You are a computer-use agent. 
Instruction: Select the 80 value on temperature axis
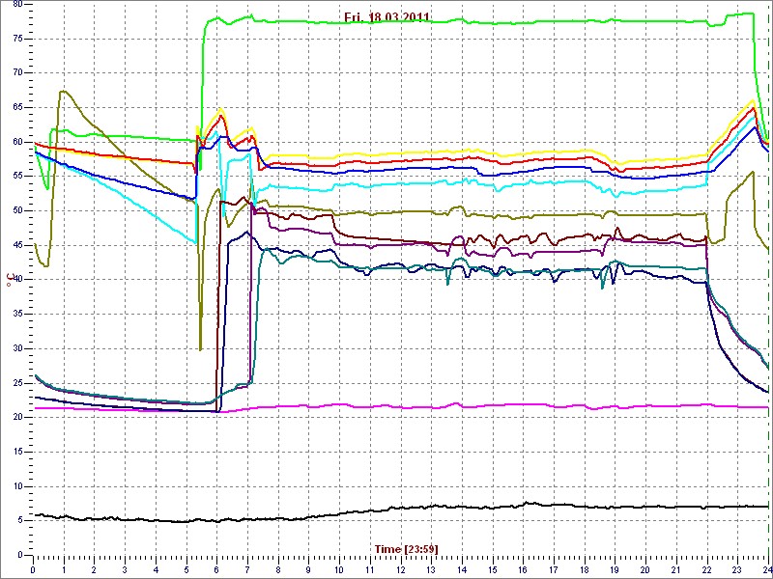[x=17, y=5]
